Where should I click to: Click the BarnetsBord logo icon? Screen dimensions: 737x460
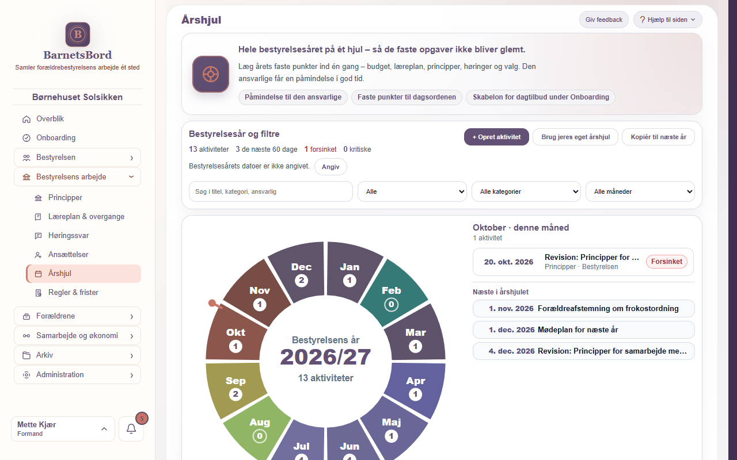point(78,34)
